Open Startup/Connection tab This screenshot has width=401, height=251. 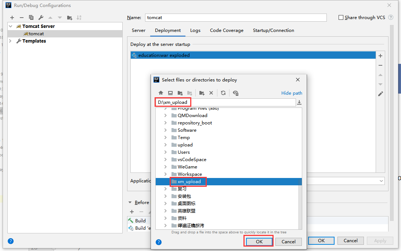coord(273,30)
